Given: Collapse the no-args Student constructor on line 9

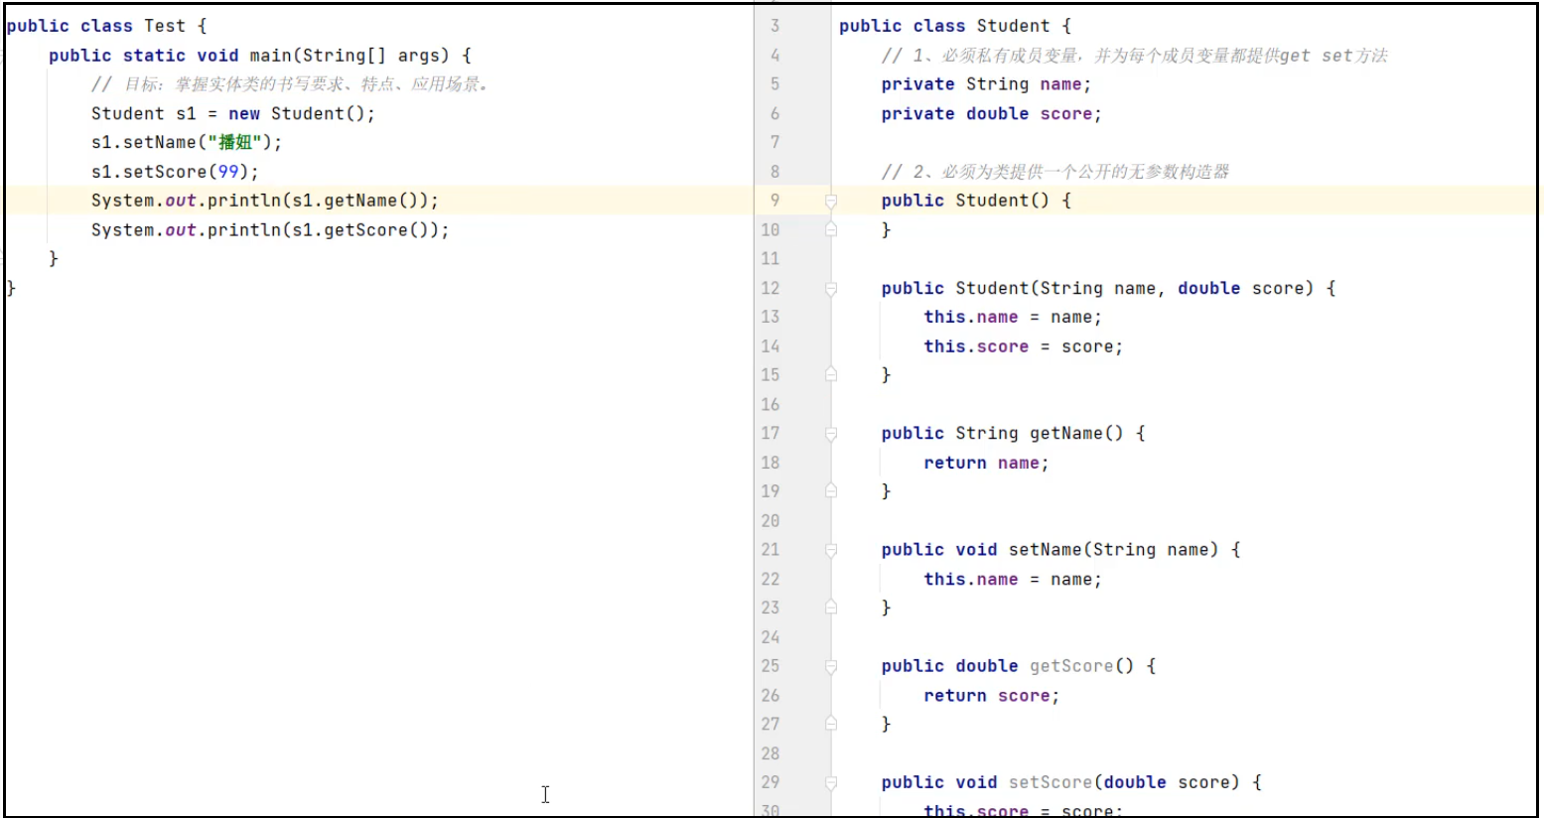Looking at the screenshot, I should click(831, 201).
